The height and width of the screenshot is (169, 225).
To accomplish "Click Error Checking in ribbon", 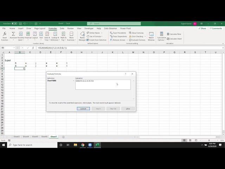I will [x=136, y=37].
